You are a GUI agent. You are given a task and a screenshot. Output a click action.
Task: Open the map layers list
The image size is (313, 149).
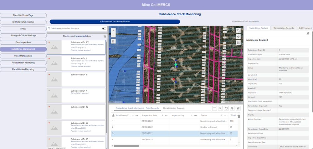click(238, 37)
